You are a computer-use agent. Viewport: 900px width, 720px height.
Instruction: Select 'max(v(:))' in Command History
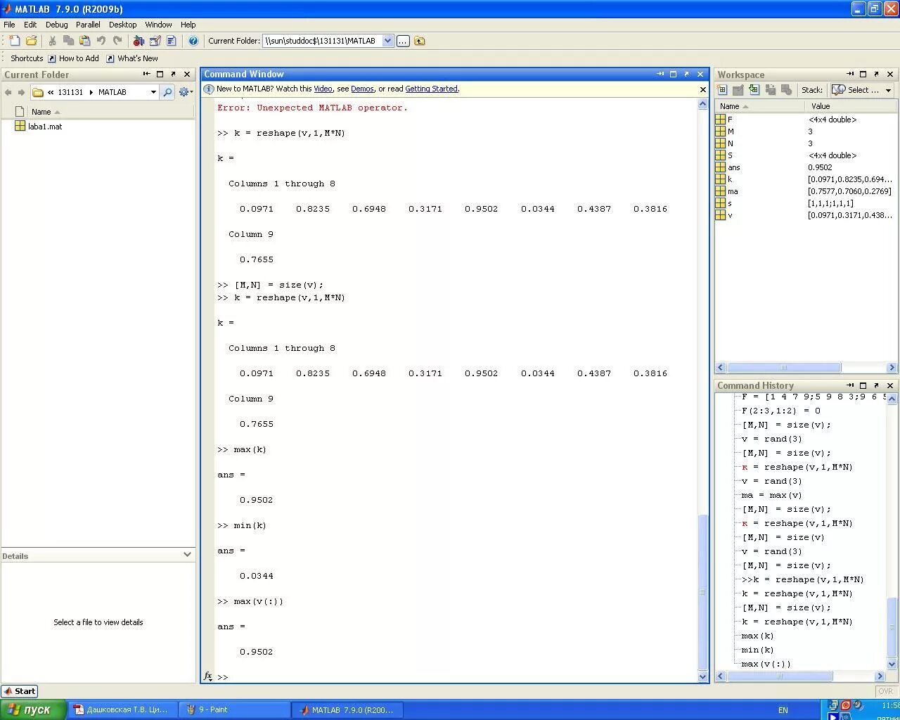tap(766, 664)
